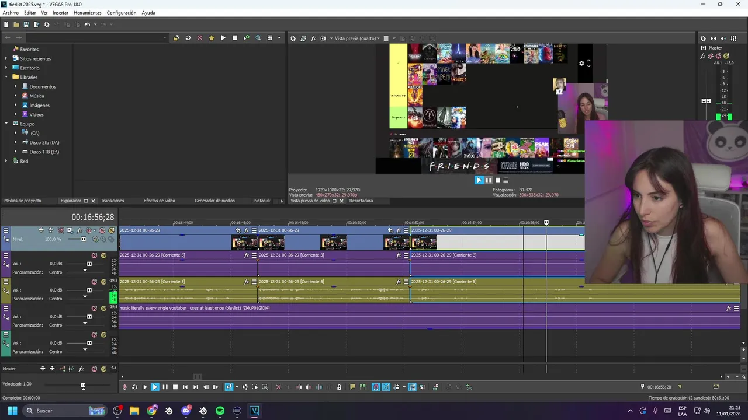Click the small play button under video preview
Viewport: 748px width, 420px height.
(x=479, y=180)
